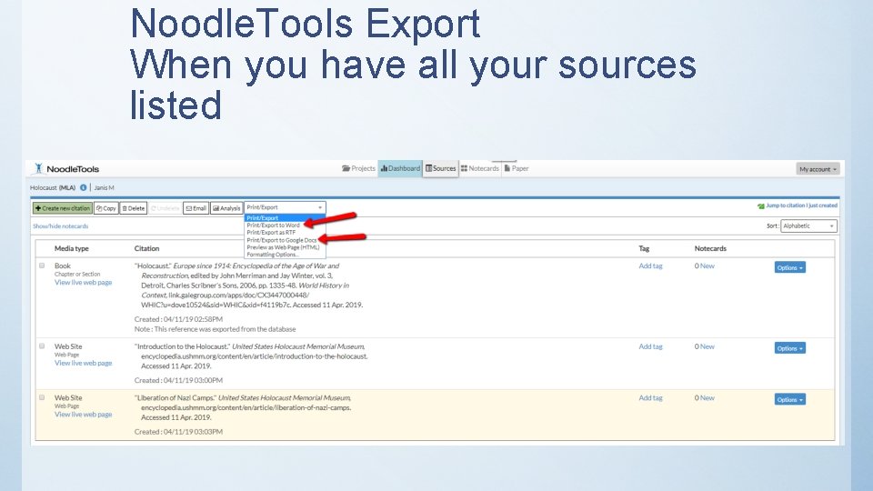
Task: Click Create new citation button
Action: coord(63,208)
